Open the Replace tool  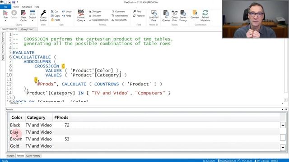[x=139, y=16]
